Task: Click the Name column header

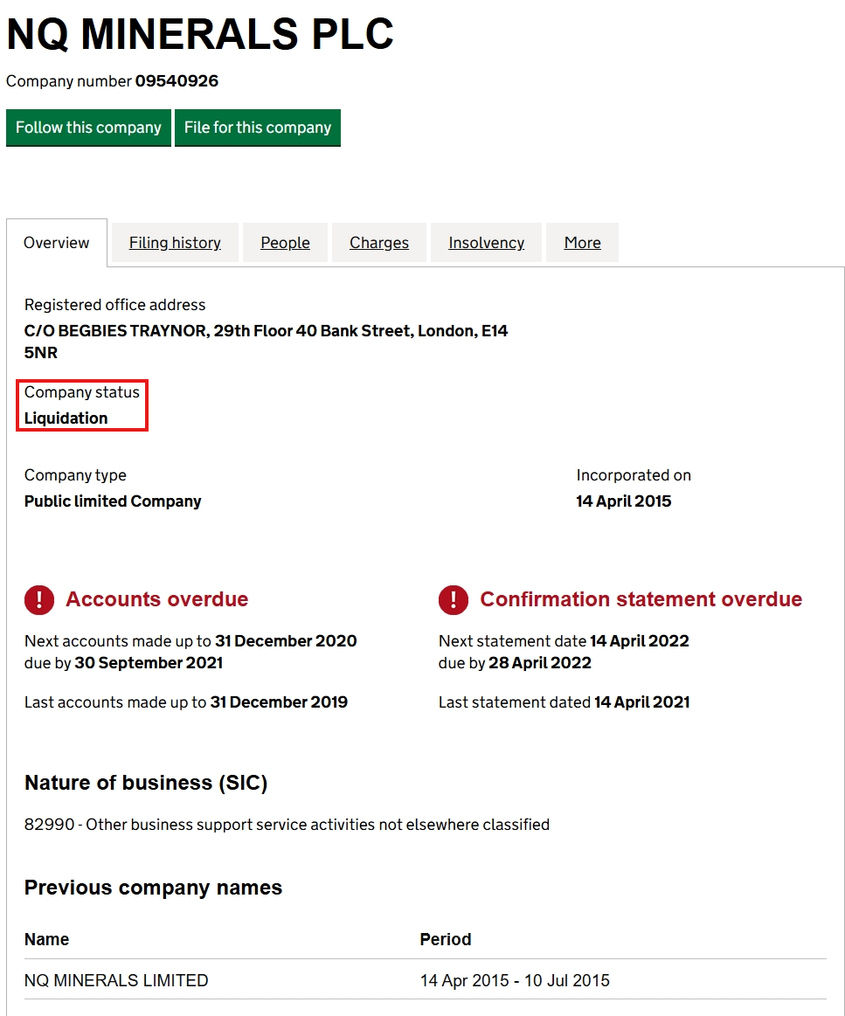Action: coord(46,939)
